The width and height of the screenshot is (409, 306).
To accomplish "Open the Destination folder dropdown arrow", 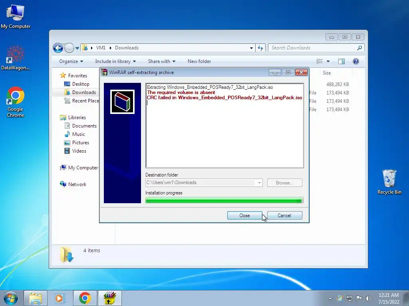I will (x=259, y=182).
